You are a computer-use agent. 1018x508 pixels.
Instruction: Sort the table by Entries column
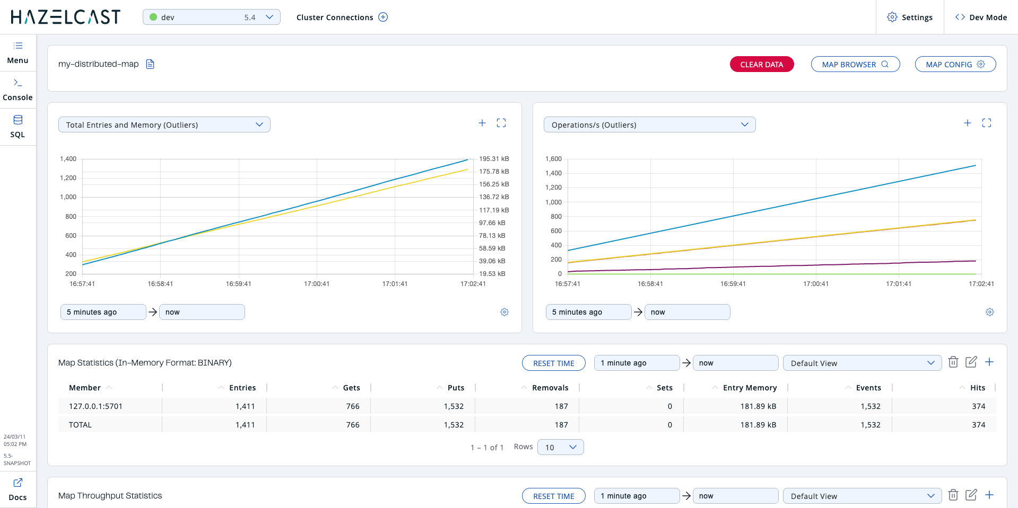click(x=242, y=388)
